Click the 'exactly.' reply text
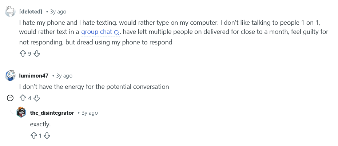 coord(40,124)
